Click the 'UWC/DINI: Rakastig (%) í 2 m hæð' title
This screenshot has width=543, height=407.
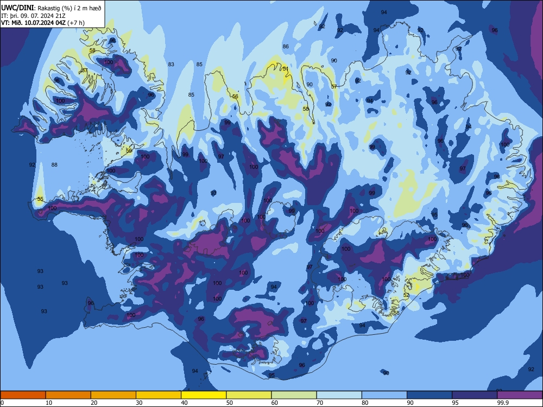pyautogui.click(x=51, y=8)
